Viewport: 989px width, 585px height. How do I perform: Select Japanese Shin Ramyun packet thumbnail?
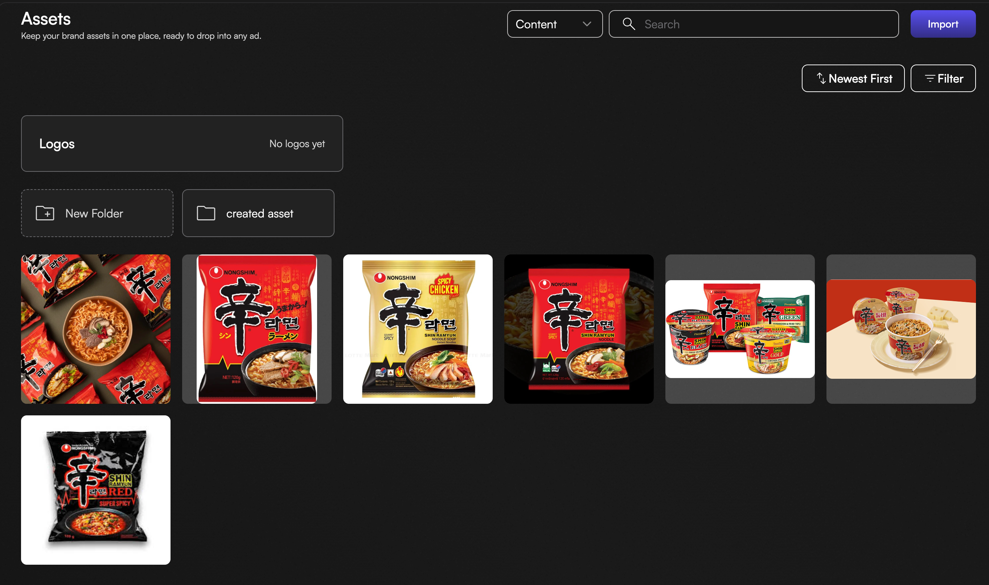(x=257, y=329)
